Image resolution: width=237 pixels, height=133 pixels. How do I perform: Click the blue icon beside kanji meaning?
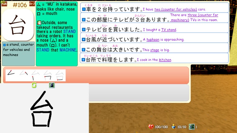point(4,45)
